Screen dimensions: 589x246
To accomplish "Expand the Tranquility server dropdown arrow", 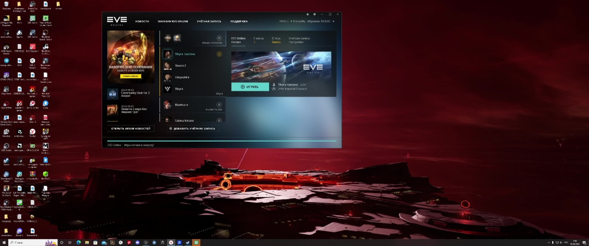I will tap(333, 21).
